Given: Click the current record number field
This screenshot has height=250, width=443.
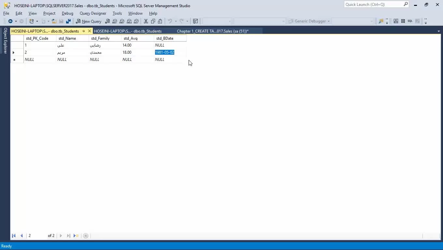Looking at the screenshot, I should click(x=36, y=236).
